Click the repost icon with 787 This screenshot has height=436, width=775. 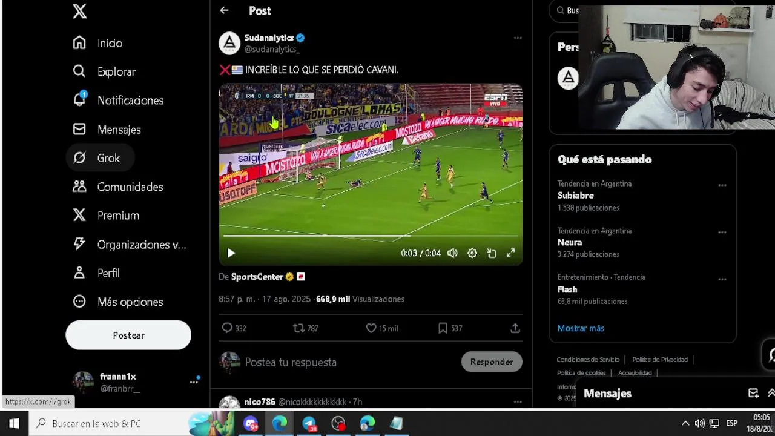coord(298,328)
